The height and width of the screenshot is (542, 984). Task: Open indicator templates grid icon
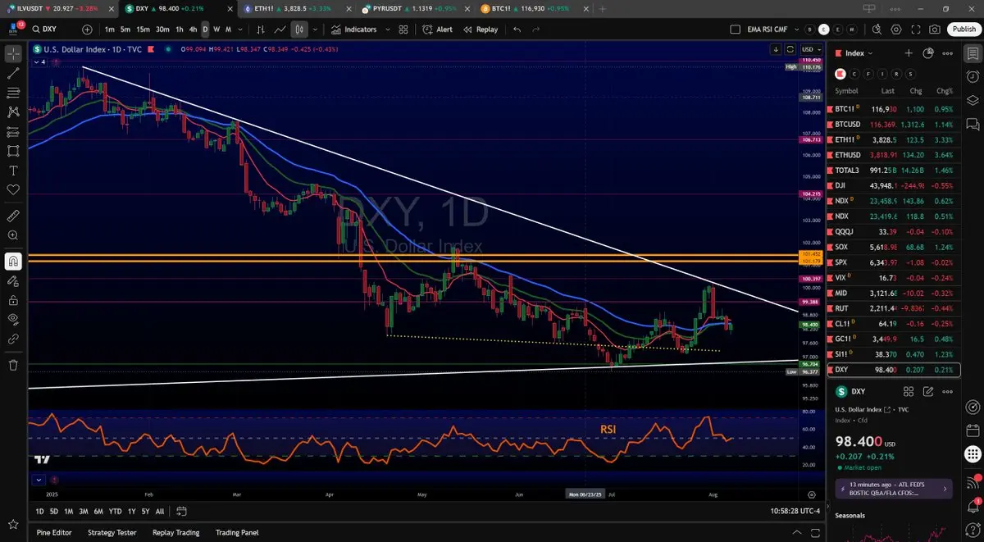403,29
